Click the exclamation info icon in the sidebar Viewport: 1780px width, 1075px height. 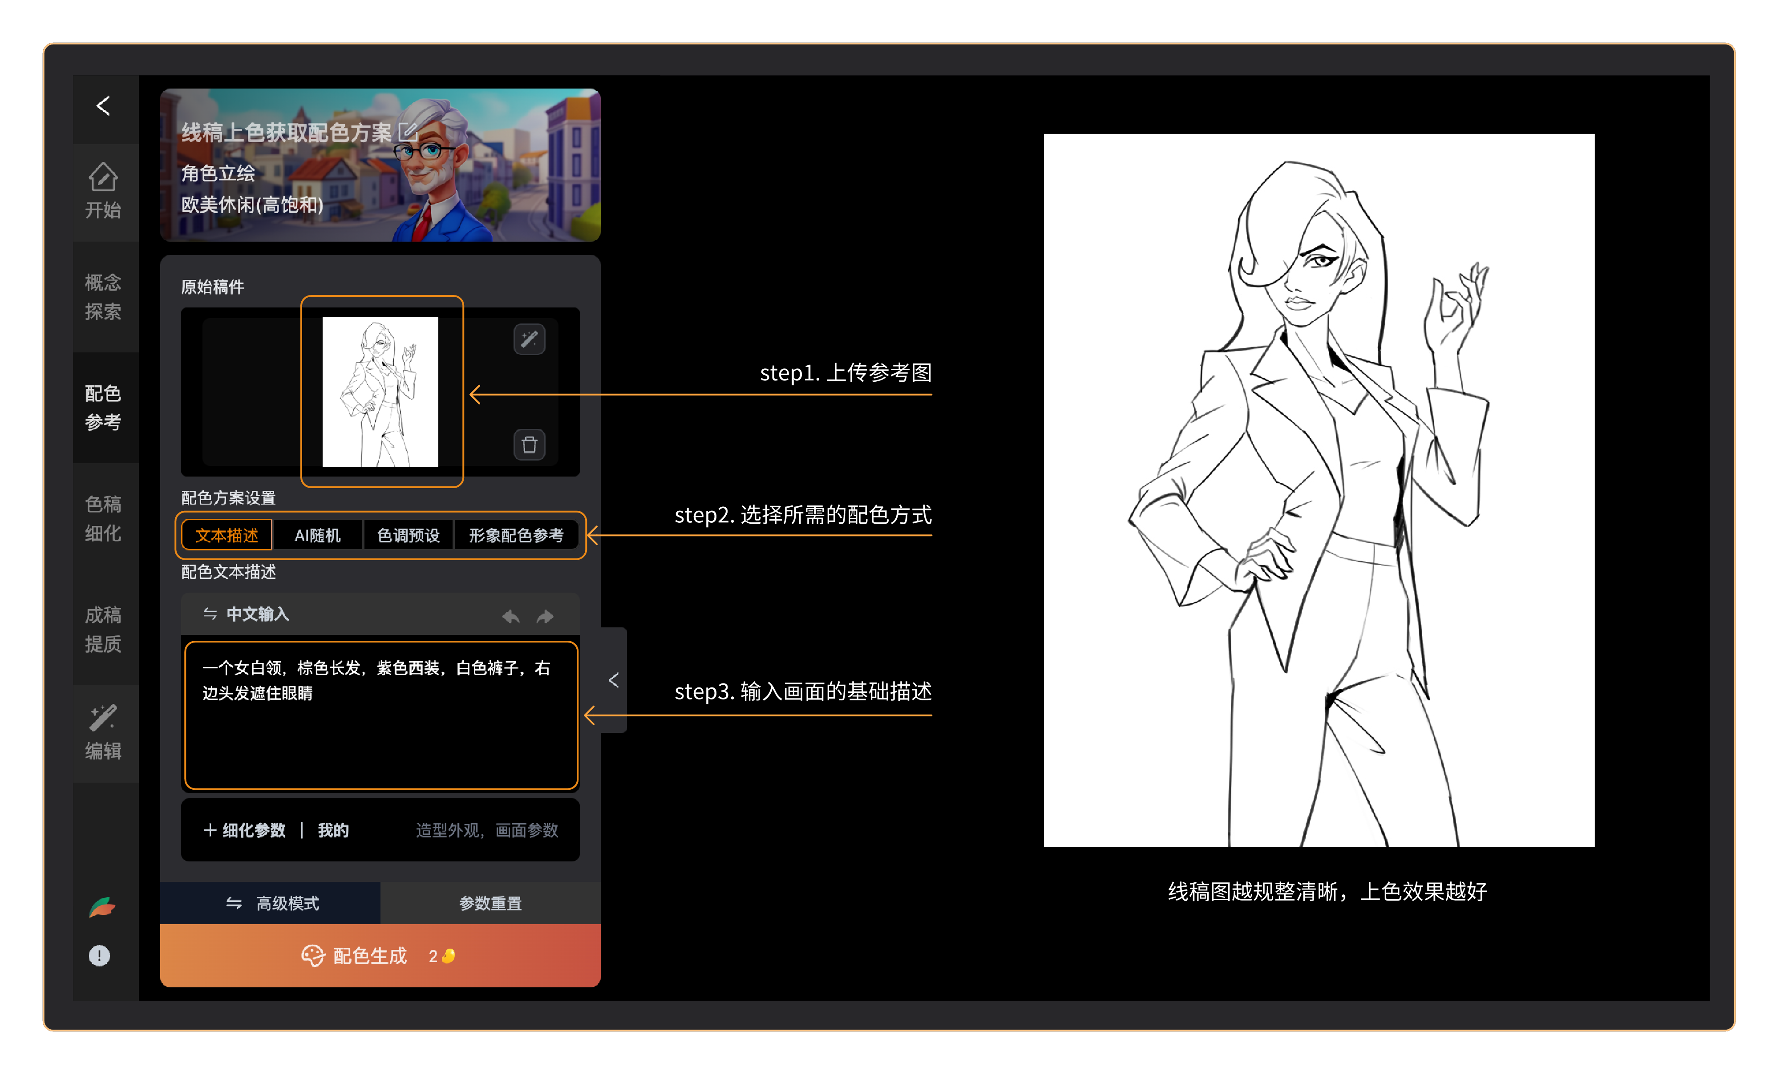click(100, 956)
